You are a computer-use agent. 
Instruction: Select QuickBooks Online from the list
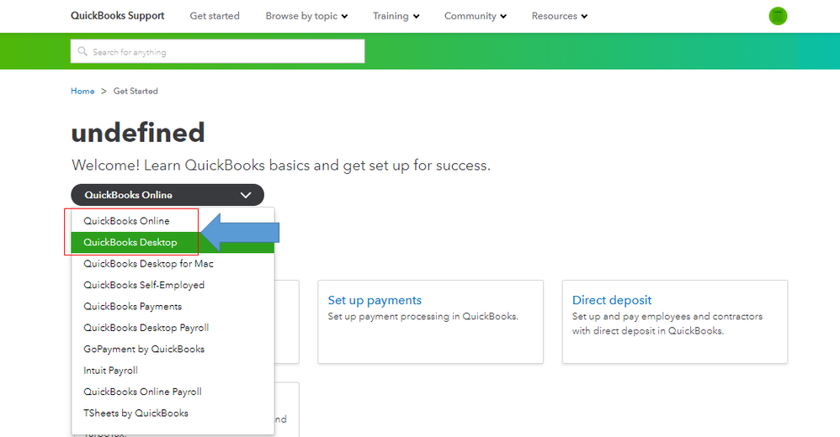tap(173, 221)
